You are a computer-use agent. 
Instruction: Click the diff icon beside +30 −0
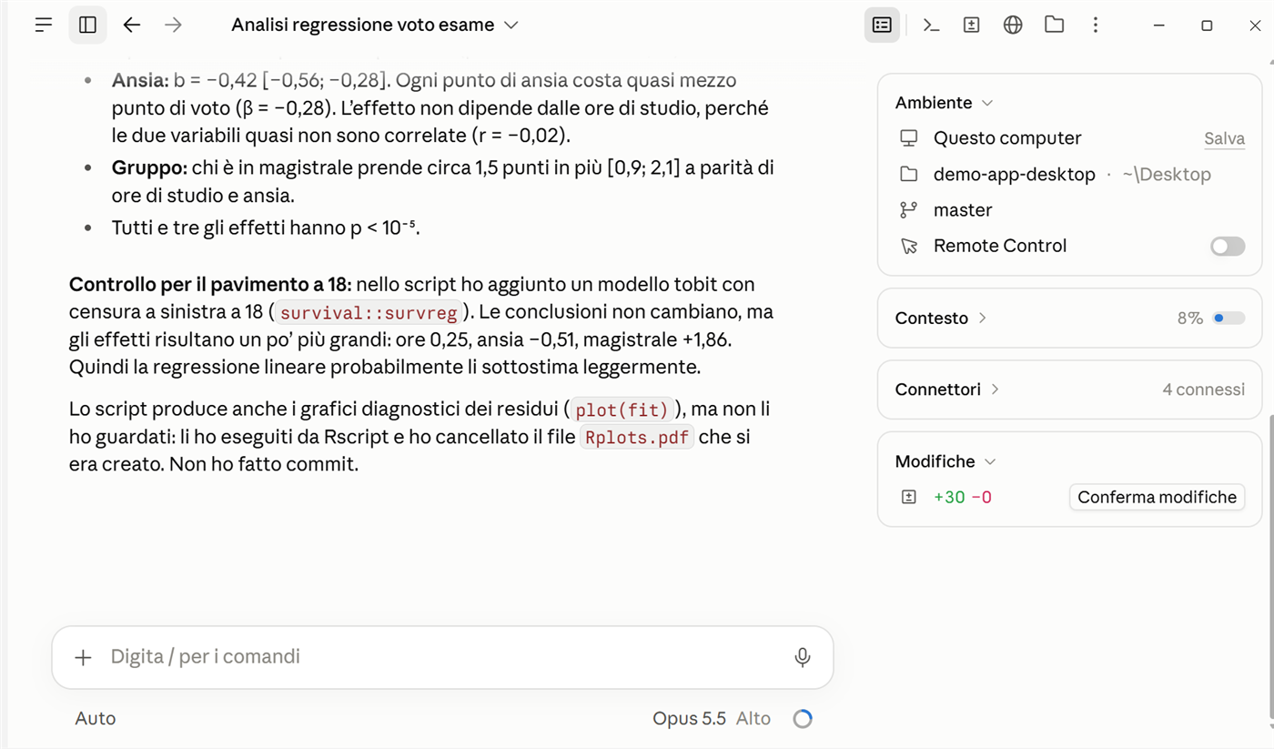click(x=908, y=497)
